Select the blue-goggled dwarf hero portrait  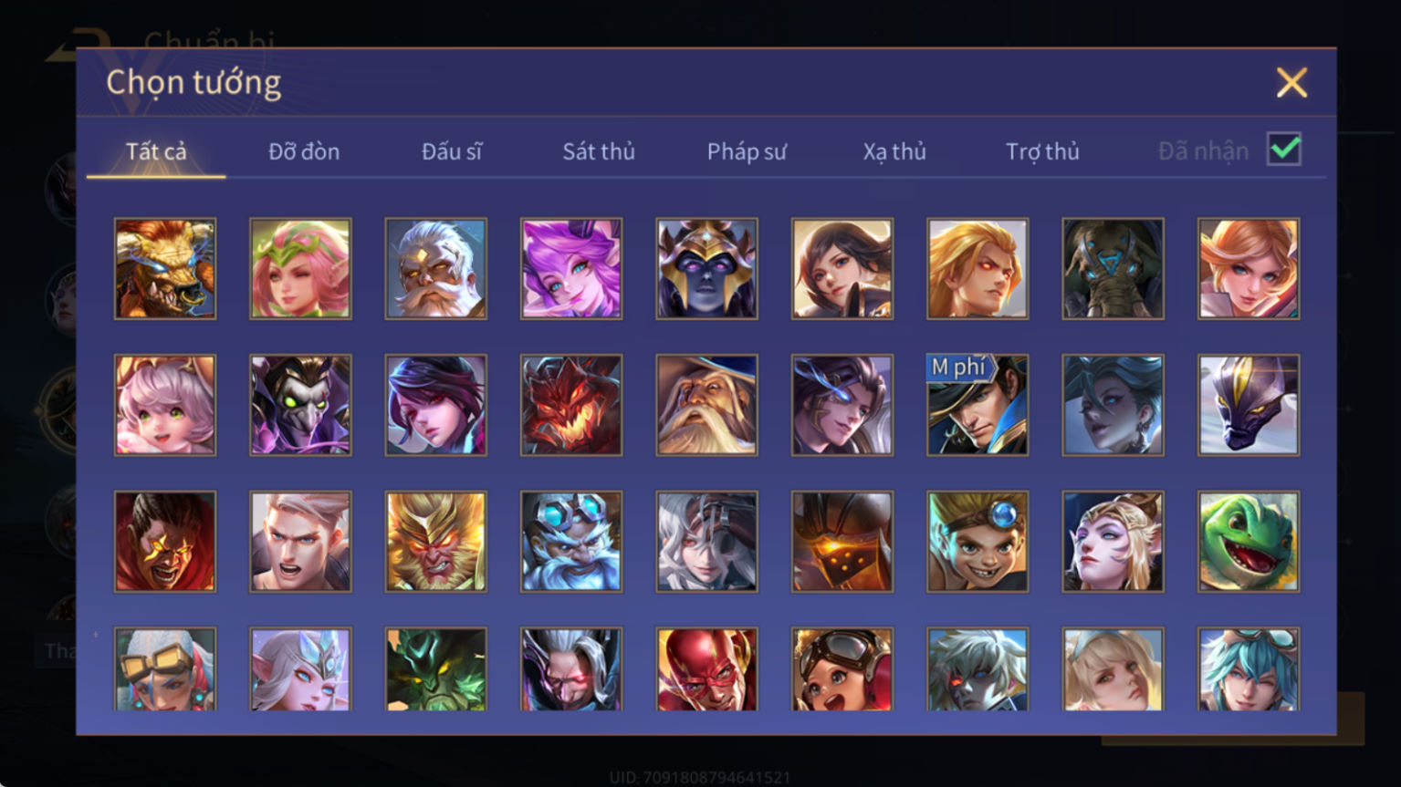click(x=571, y=542)
